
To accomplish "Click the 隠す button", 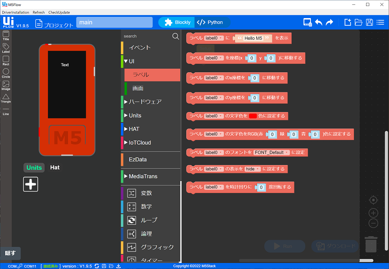I will pyautogui.click(x=10, y=253).
